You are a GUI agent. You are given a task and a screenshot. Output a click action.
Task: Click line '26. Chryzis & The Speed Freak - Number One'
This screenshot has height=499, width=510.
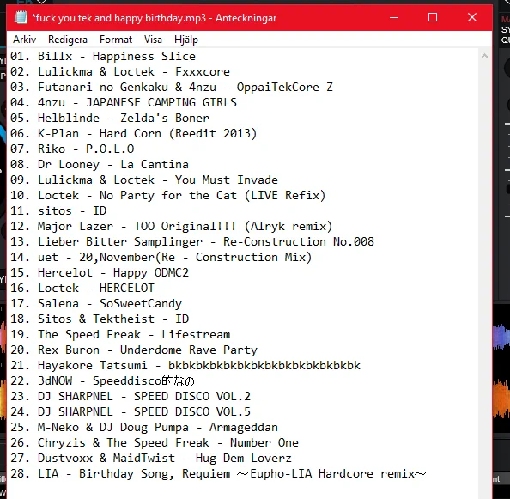(x=155, y=442)
